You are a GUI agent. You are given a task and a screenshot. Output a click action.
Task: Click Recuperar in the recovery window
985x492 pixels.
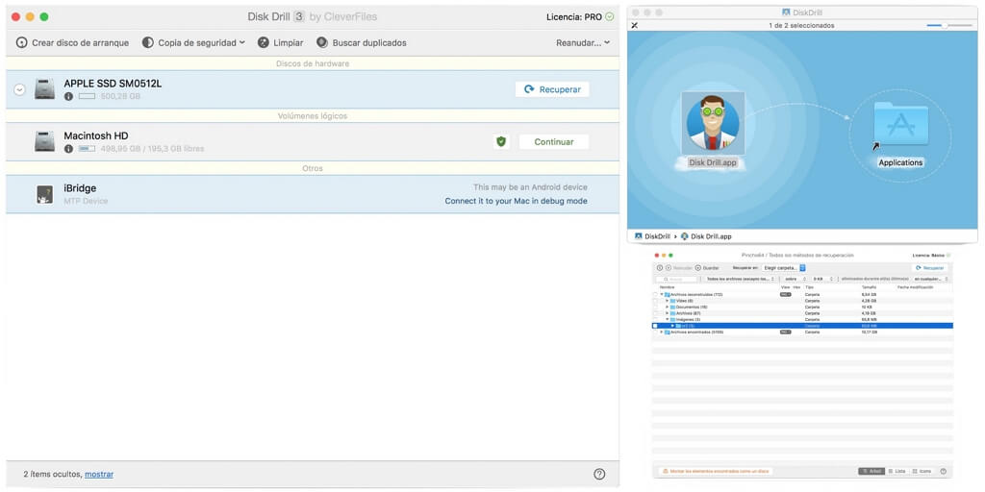(930, 268)
